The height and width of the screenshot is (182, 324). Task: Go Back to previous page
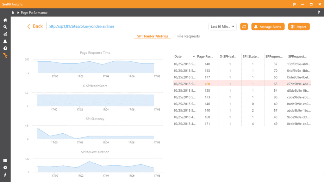point(35,26)
